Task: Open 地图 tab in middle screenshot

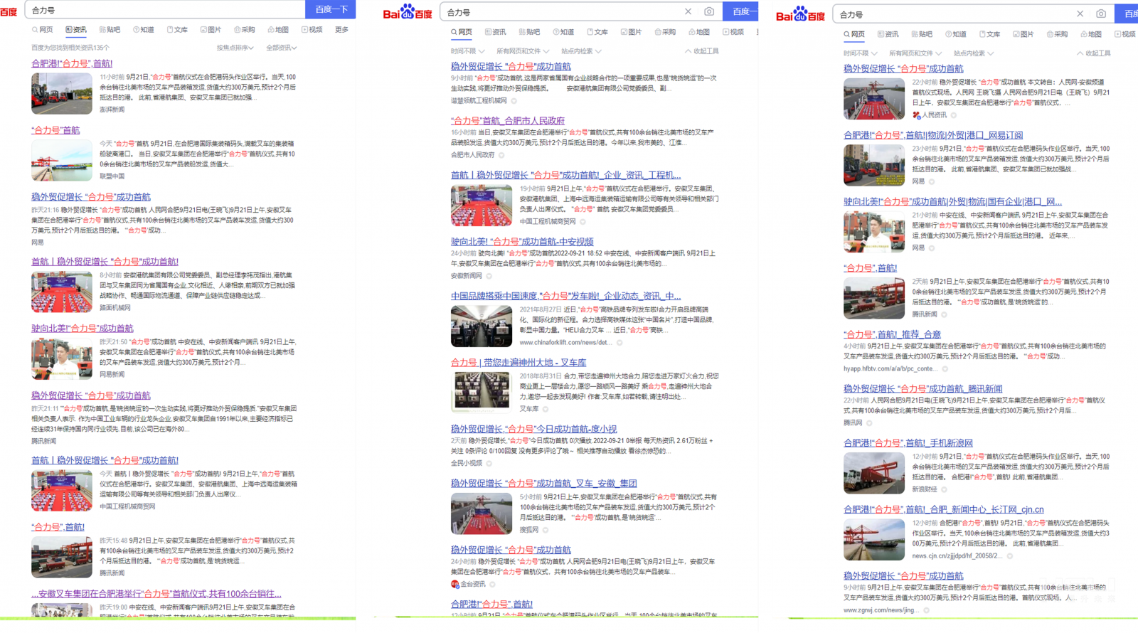Action: [x=698, y=32]
